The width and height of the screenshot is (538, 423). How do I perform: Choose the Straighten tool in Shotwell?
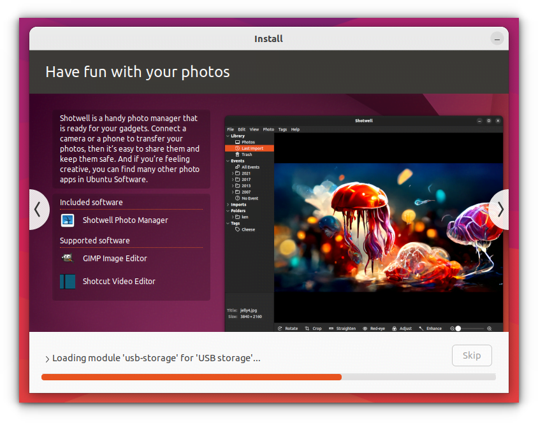[x=342, y=328]
